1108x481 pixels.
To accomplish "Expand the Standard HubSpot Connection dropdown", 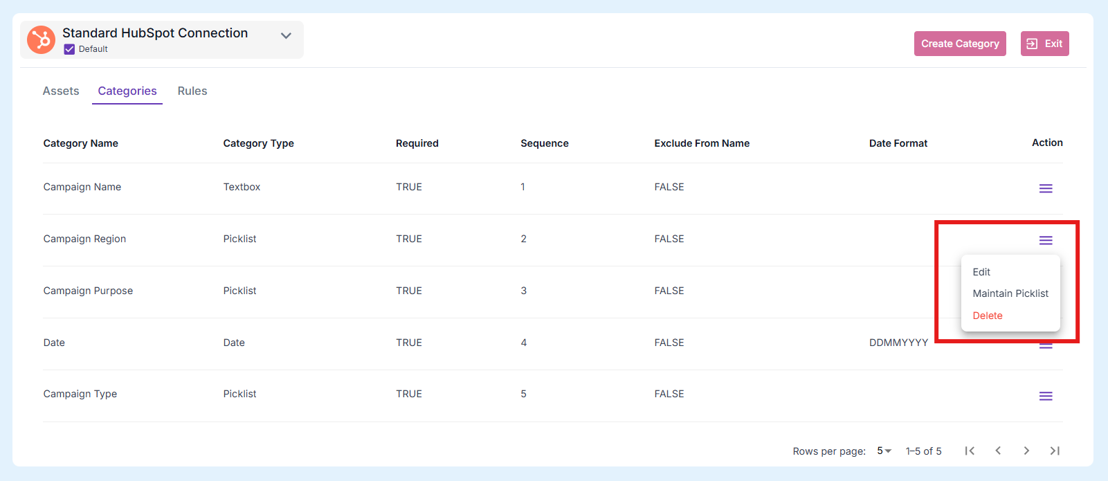I will pos(286,35).
